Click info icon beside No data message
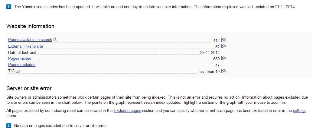This screenshot has height=130, width=313. [9, 125]
